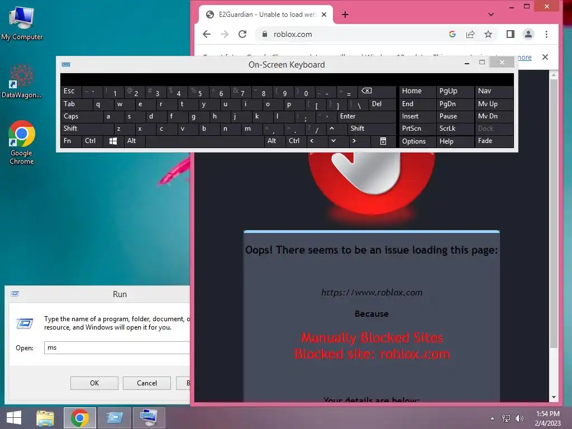The image size is (572, 429).
Task: Click the Options key on the On-Screen Keyboard
Action: (x=417, y=141)
